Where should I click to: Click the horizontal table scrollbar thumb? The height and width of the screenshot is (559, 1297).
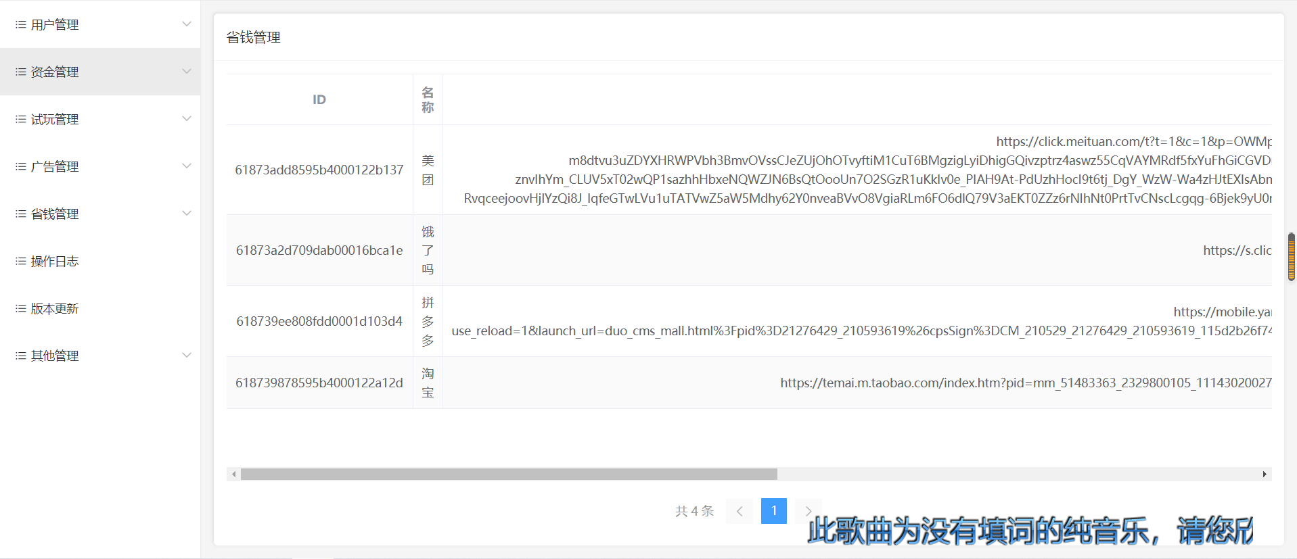509,475
